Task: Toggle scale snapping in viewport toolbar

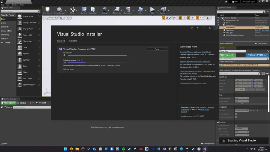Action: [197, 18]
